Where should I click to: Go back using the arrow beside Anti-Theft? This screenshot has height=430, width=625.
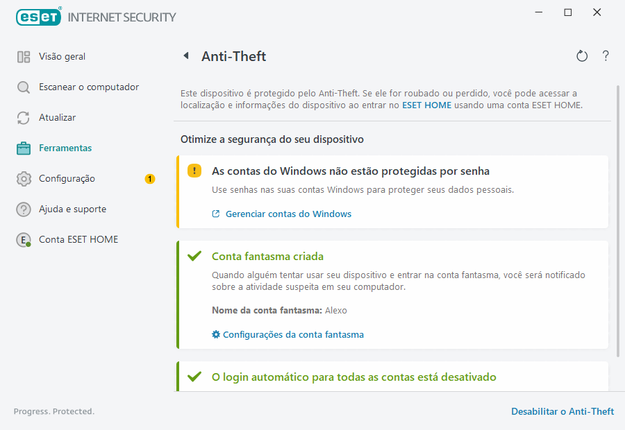click(x=185, y=56)
